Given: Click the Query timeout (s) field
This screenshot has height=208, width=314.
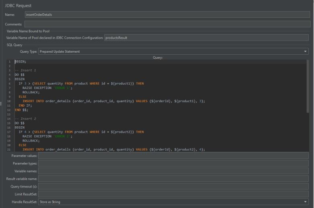Looking at the screenshot, I should pos(173,186).
